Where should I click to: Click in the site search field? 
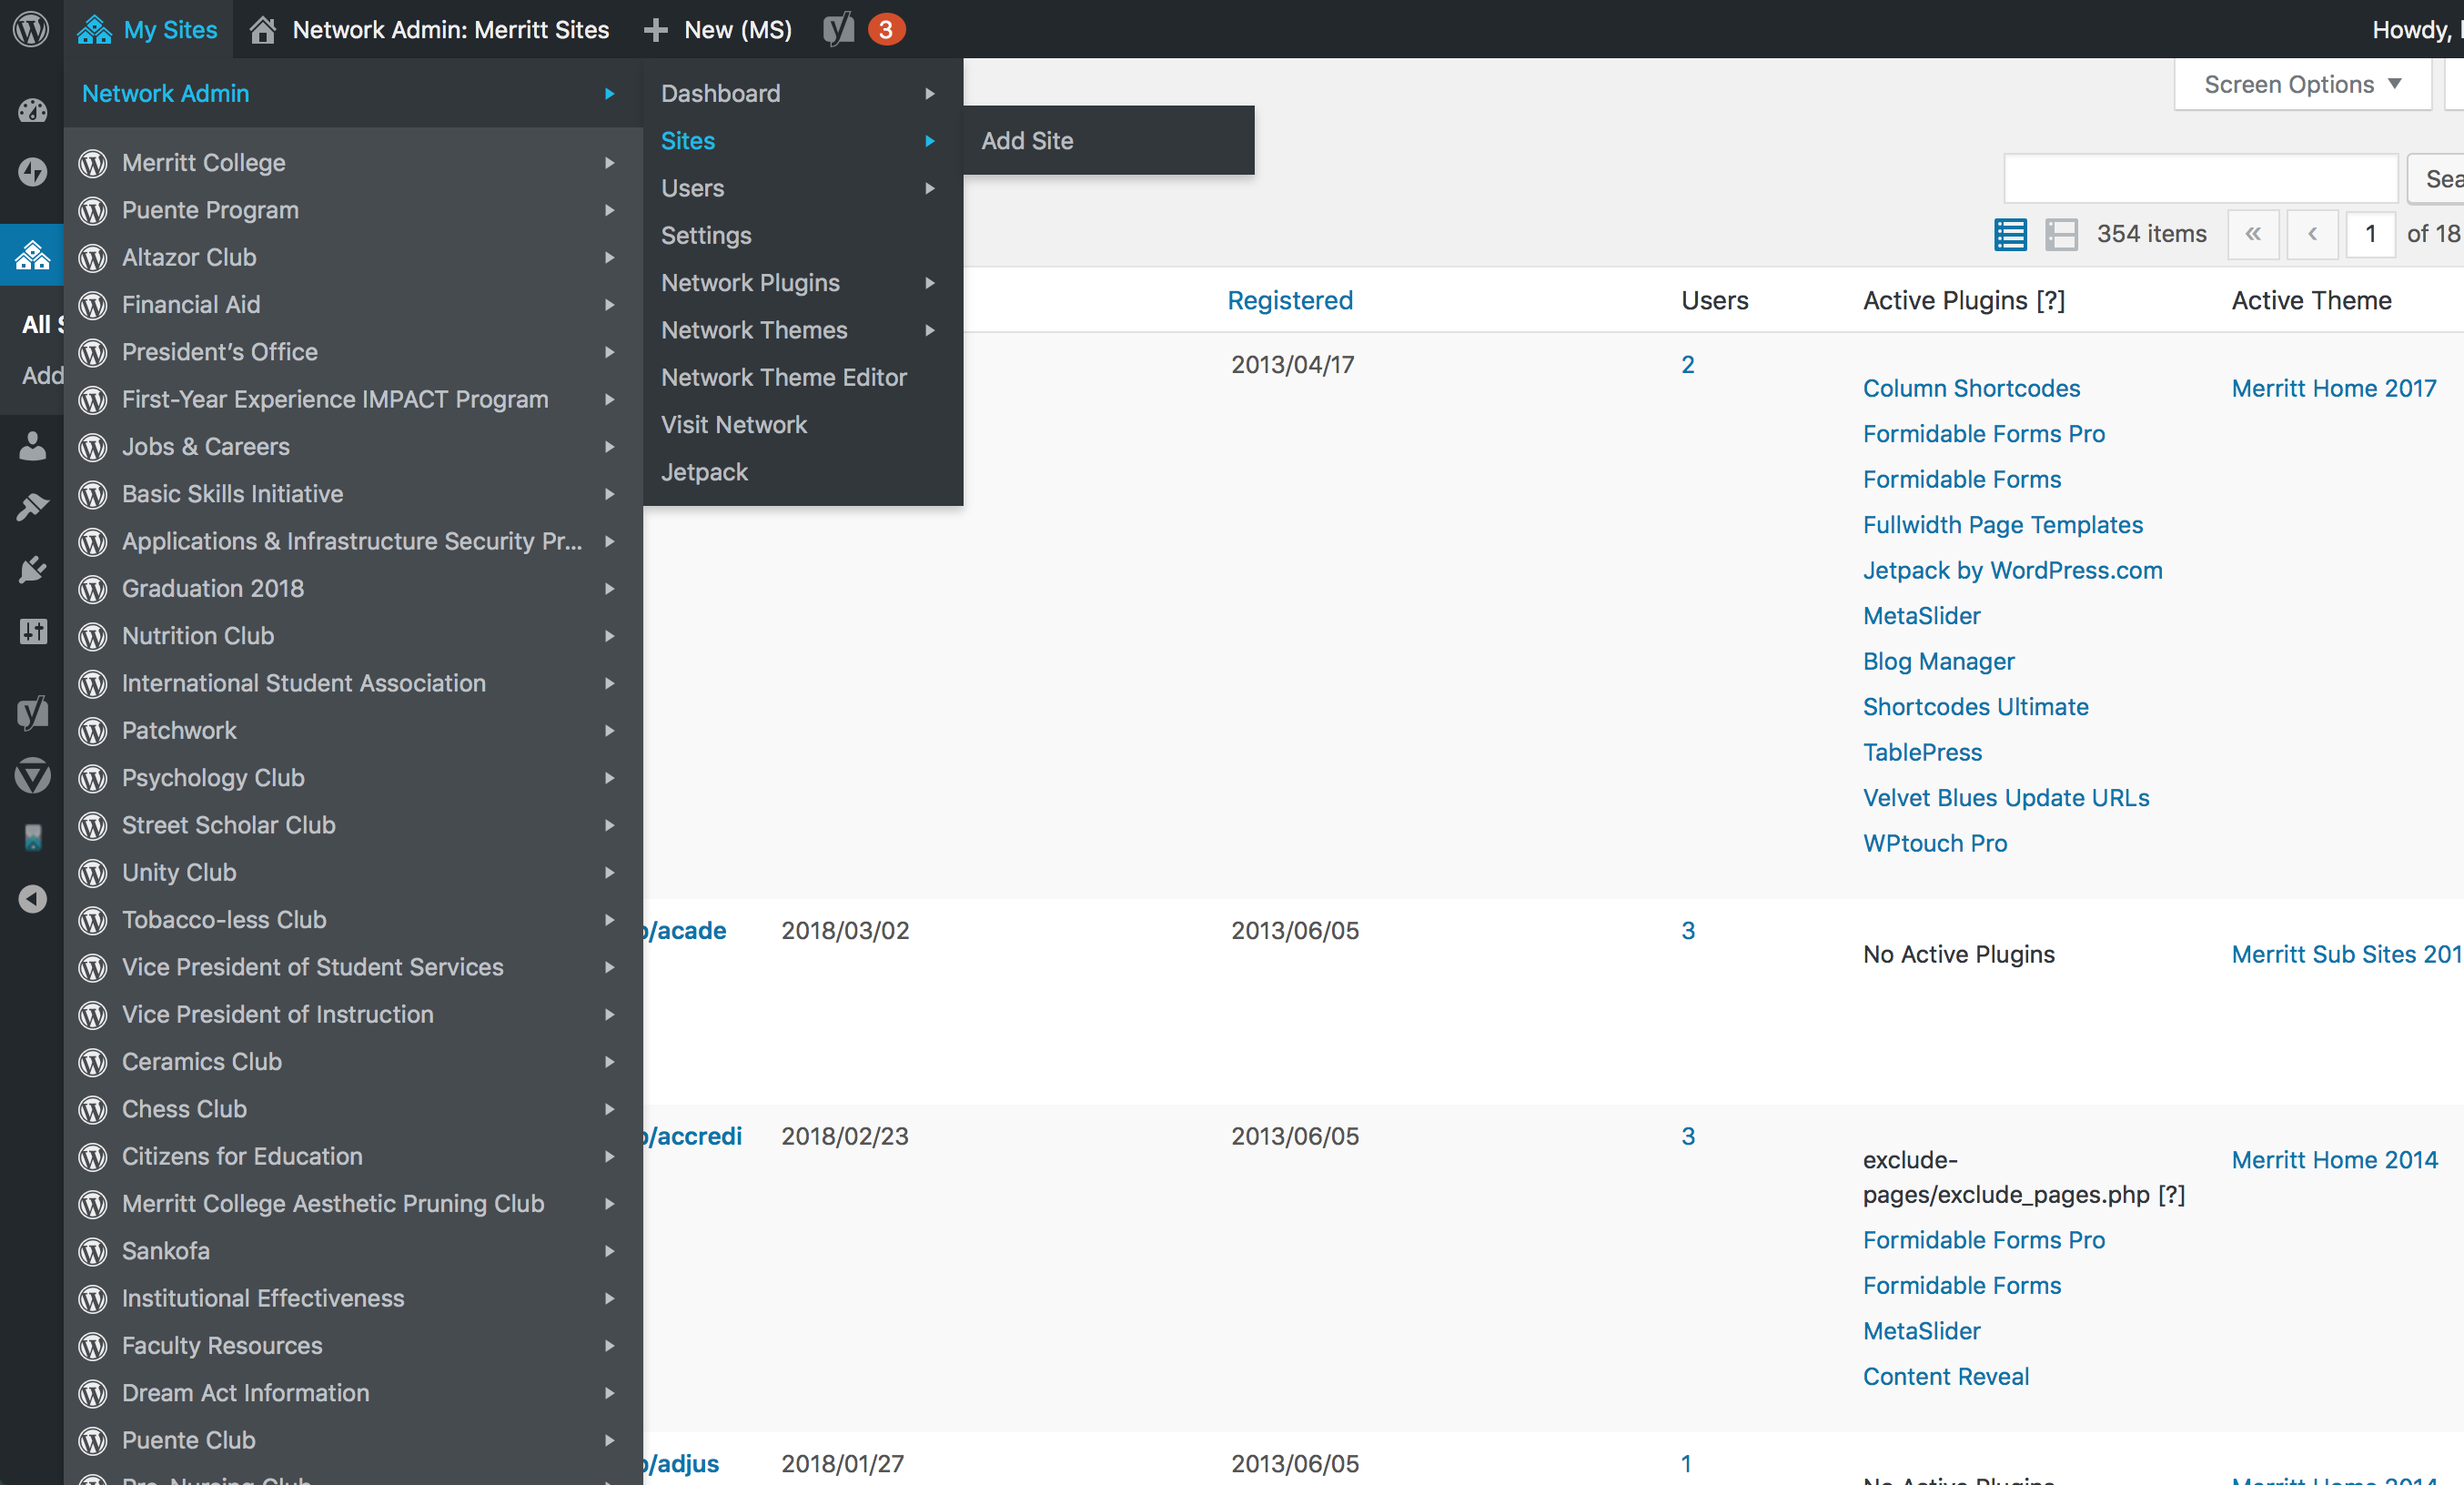[2200, 178]
